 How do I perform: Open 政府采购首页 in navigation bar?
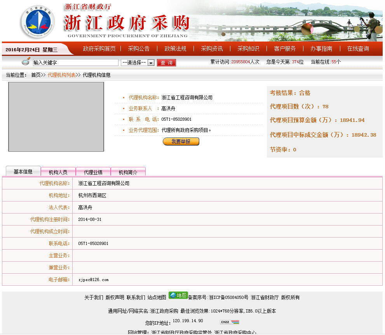(99, 49)
